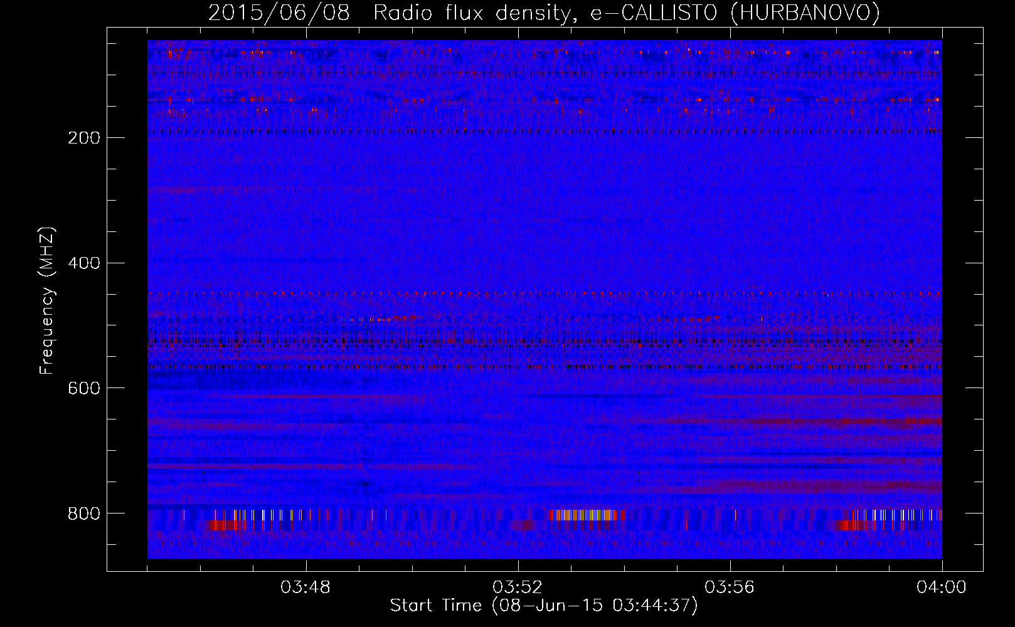Click the 03:52 time tick label
1015x627 pixels.
518,587
